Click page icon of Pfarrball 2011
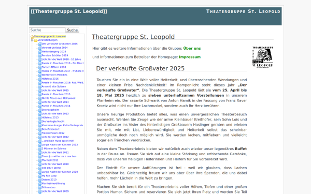Screen dimensions: 311x194 pyautogui.click(x=40, y=160)
